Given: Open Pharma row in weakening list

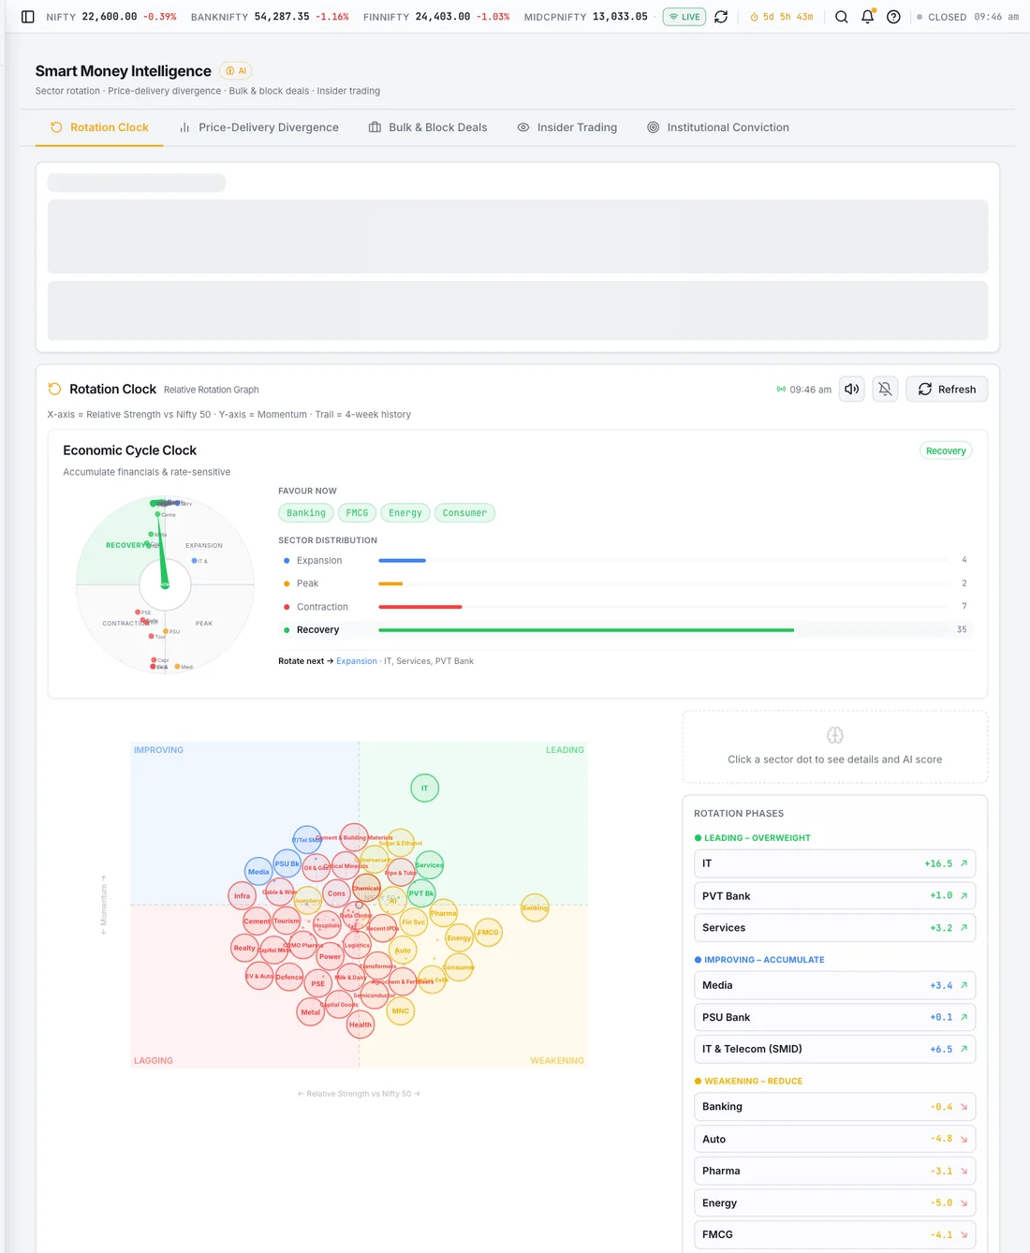Looking at the screenshot, I should [834, 1171].
